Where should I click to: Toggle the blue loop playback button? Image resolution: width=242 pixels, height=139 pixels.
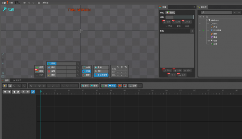click(33, 92)
